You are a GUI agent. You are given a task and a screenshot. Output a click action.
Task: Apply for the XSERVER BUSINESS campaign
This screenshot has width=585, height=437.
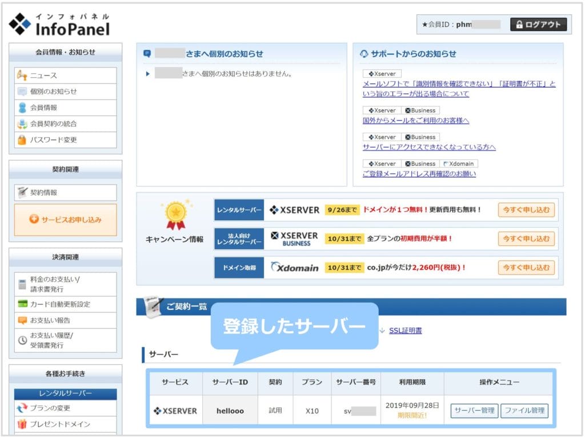(526, 239)
